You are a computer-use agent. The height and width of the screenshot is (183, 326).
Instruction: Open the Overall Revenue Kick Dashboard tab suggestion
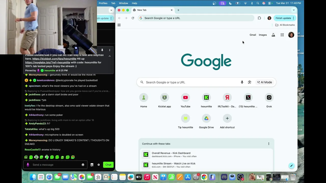click(206, 155)
